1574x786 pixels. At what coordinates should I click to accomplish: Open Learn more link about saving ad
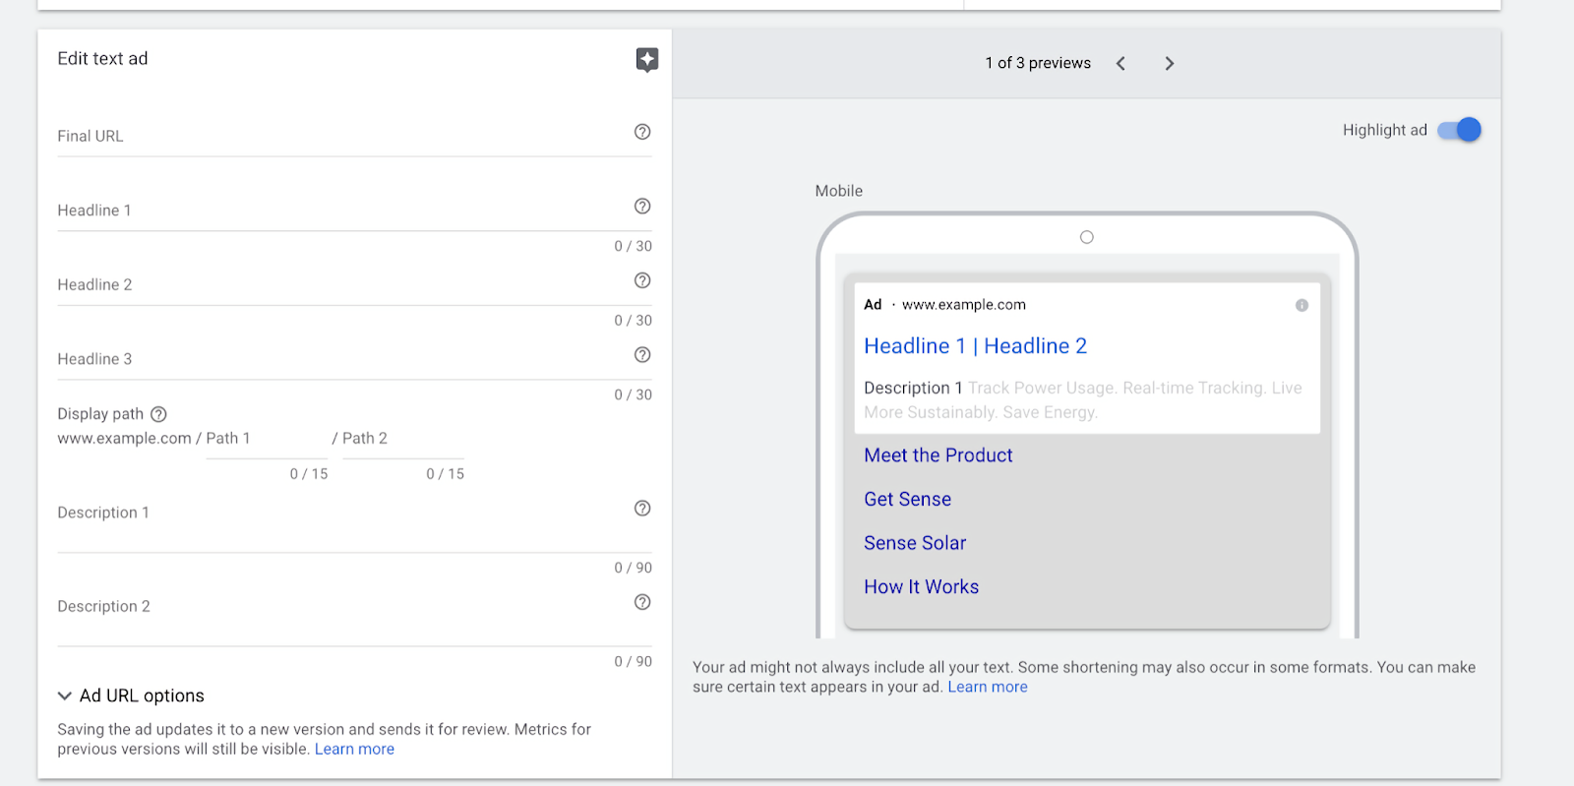[354, 750]
